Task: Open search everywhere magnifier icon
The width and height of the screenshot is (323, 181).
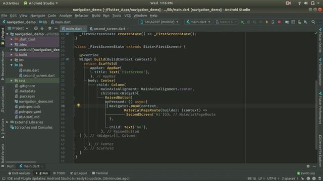Action: tap(313, 22)
